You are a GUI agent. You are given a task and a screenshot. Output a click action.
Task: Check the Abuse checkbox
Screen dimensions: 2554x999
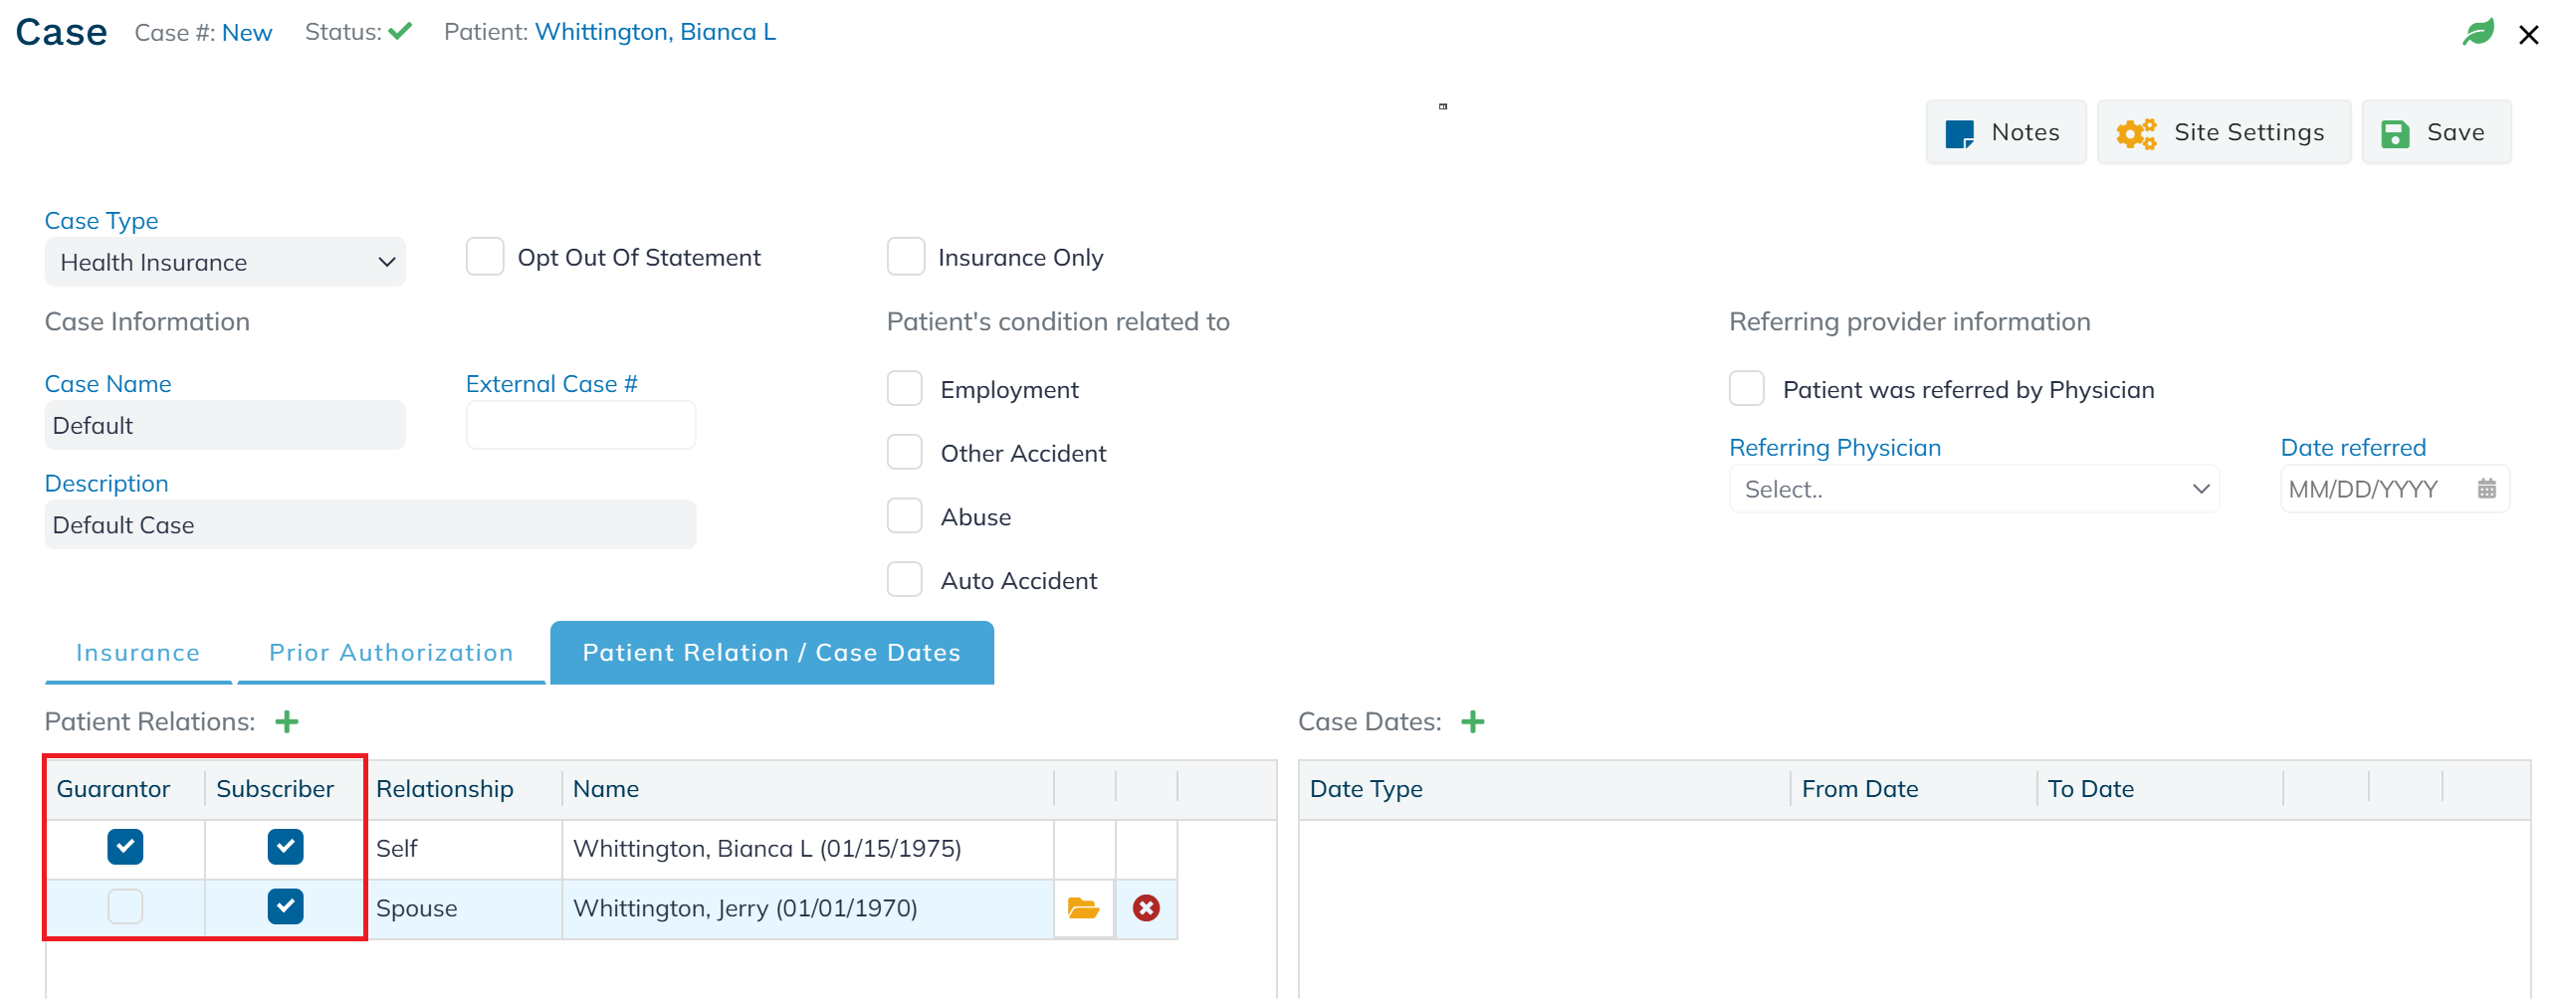point(905,516)
